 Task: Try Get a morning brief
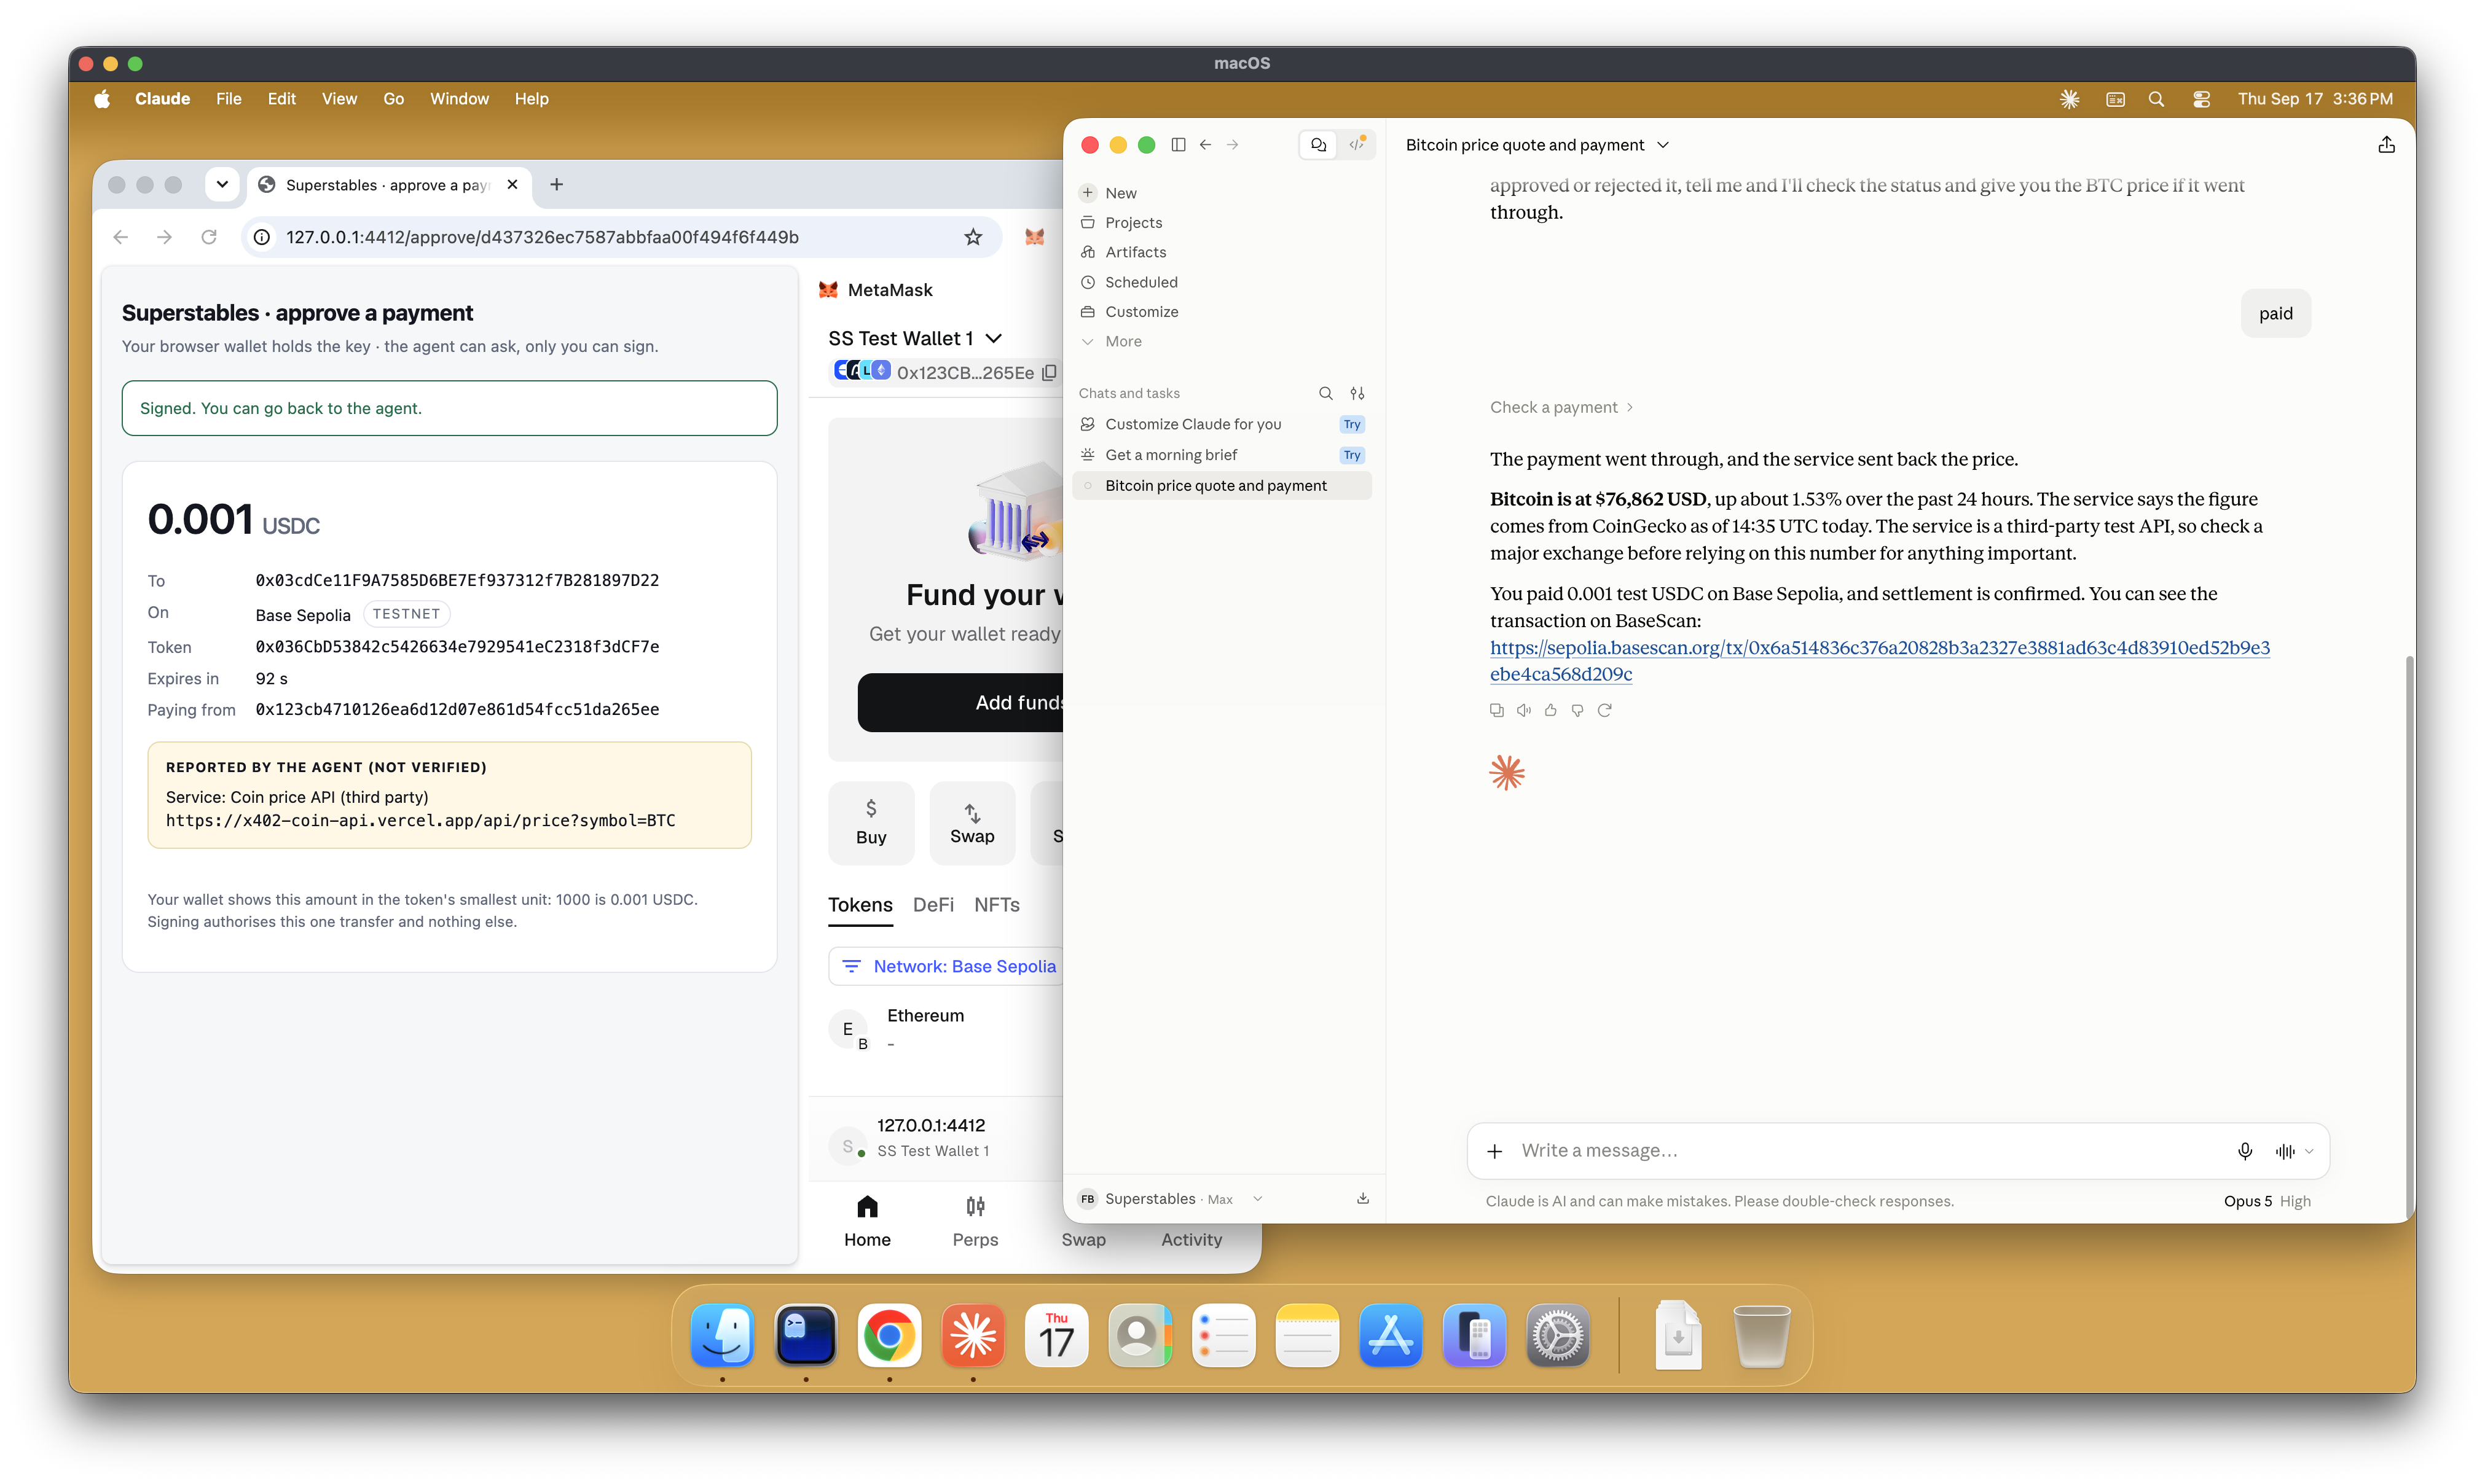coord(1351,455)
